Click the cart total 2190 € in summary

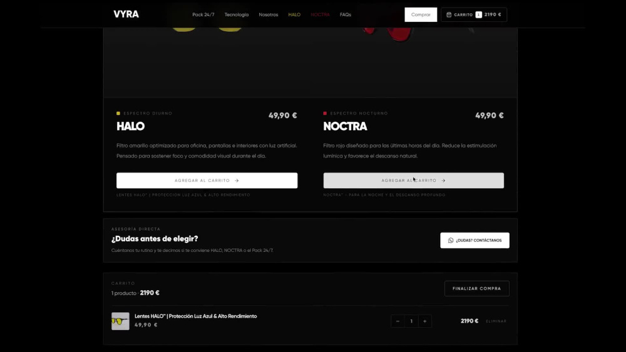tap(150, 293)
